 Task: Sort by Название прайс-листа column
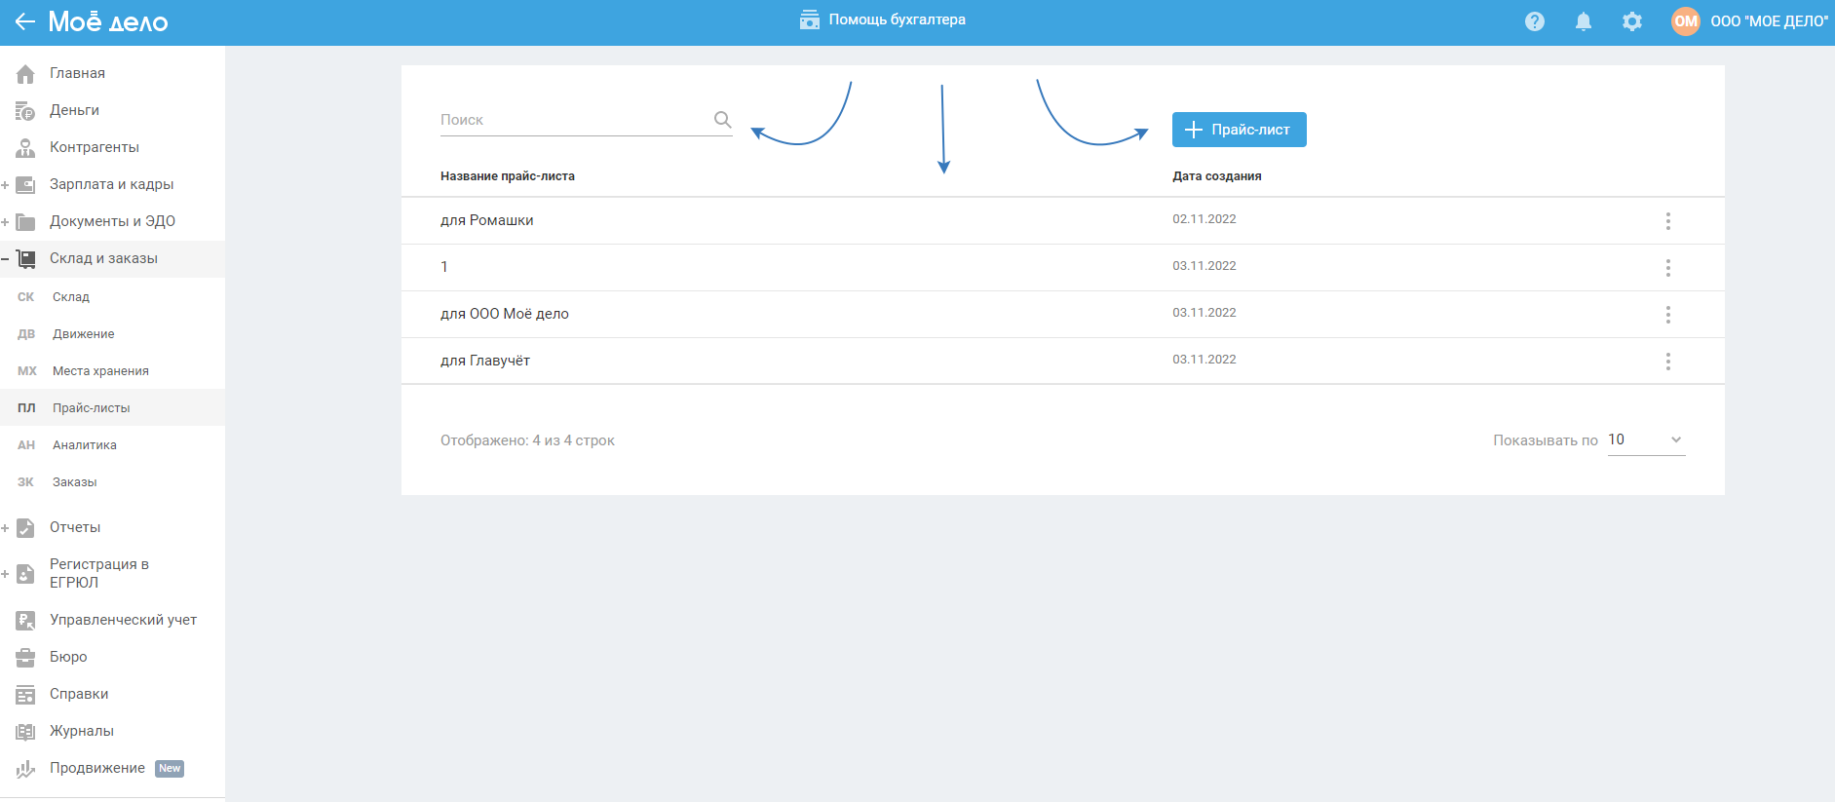tap(508, 176)
